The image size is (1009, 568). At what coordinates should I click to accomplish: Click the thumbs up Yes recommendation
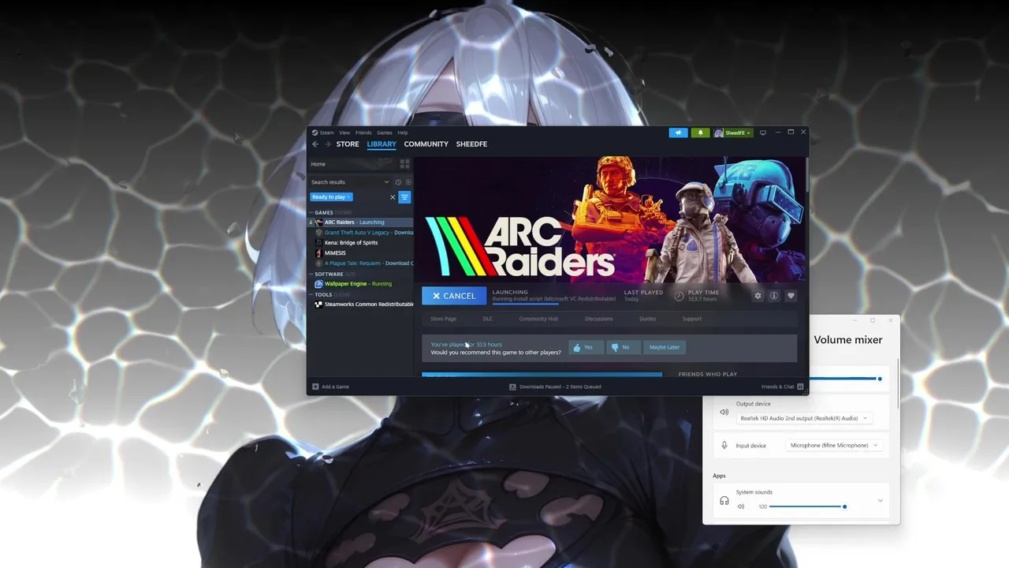tap(586, 347)
